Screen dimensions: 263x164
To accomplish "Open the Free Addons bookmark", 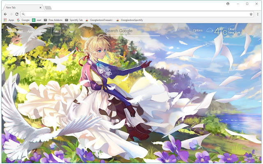I will (53, 20).
